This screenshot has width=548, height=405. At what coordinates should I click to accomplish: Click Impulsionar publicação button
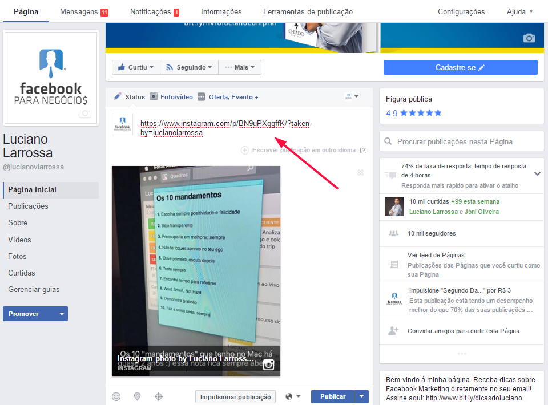click(x=236, y=396)
